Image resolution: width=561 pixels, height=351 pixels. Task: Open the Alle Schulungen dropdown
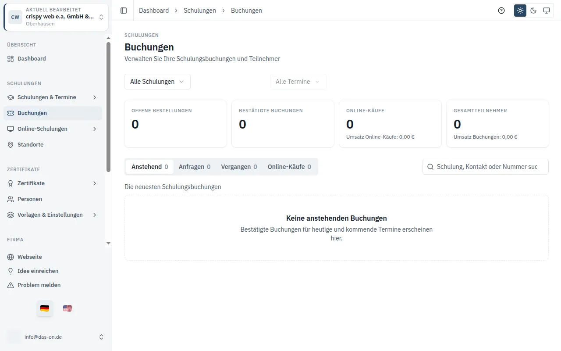157,82
